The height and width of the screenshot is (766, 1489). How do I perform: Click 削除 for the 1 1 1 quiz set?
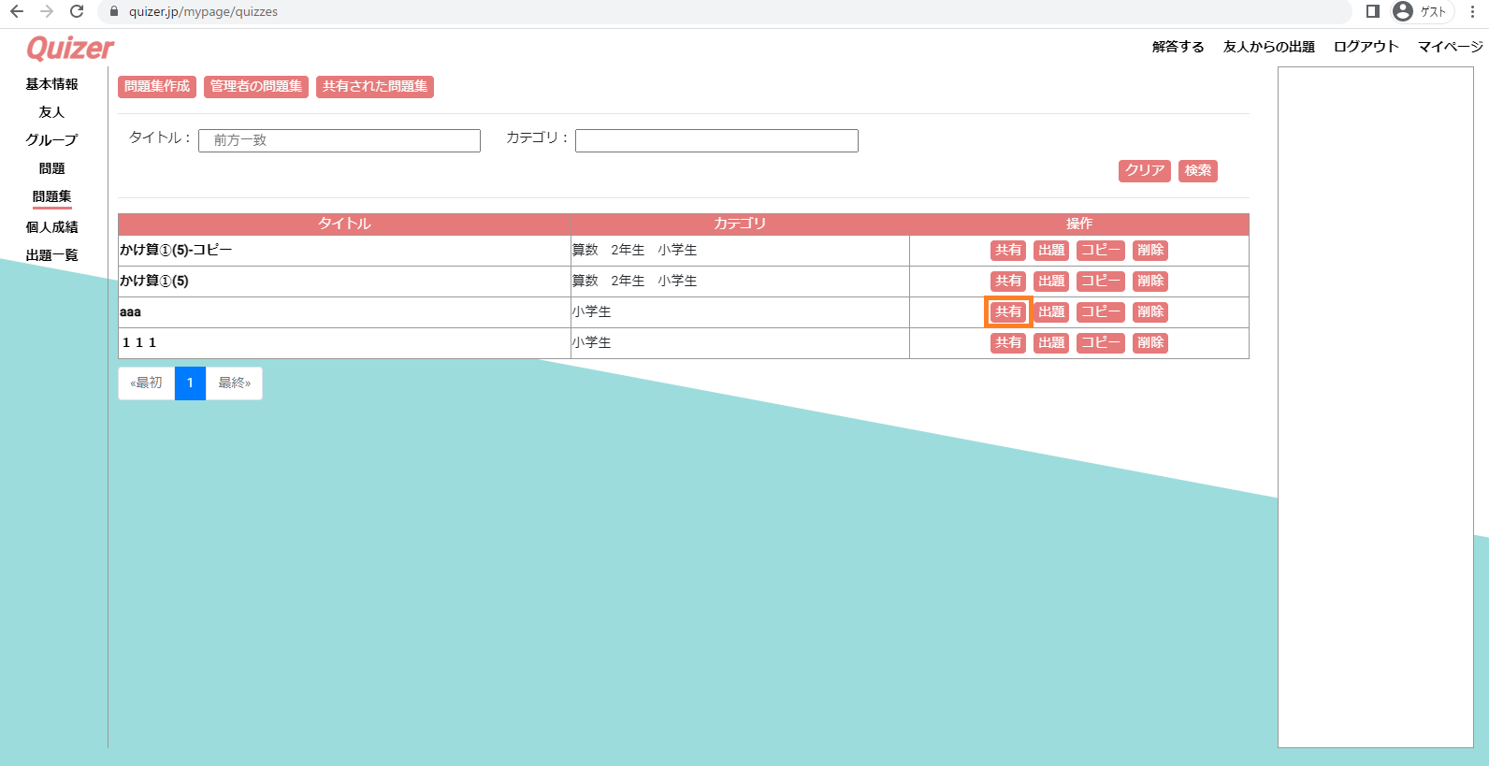click(1150, 343)
